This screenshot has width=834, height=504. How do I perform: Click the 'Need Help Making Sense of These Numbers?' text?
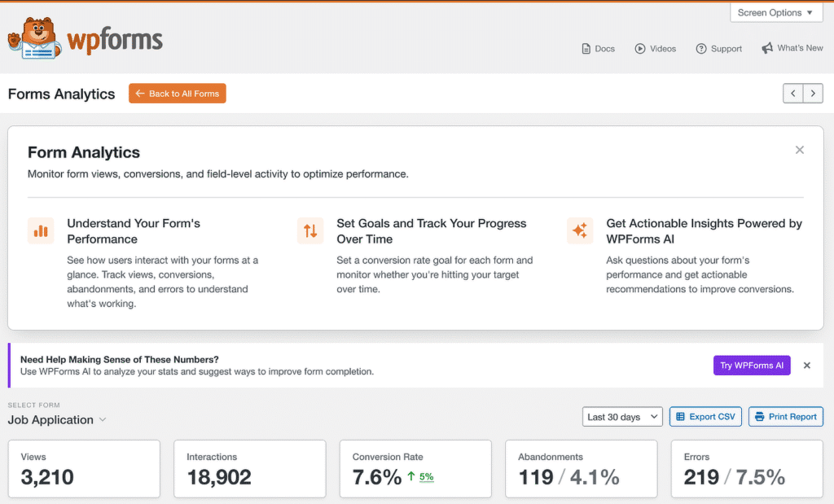pyautogui.click(x=120, y=359)
